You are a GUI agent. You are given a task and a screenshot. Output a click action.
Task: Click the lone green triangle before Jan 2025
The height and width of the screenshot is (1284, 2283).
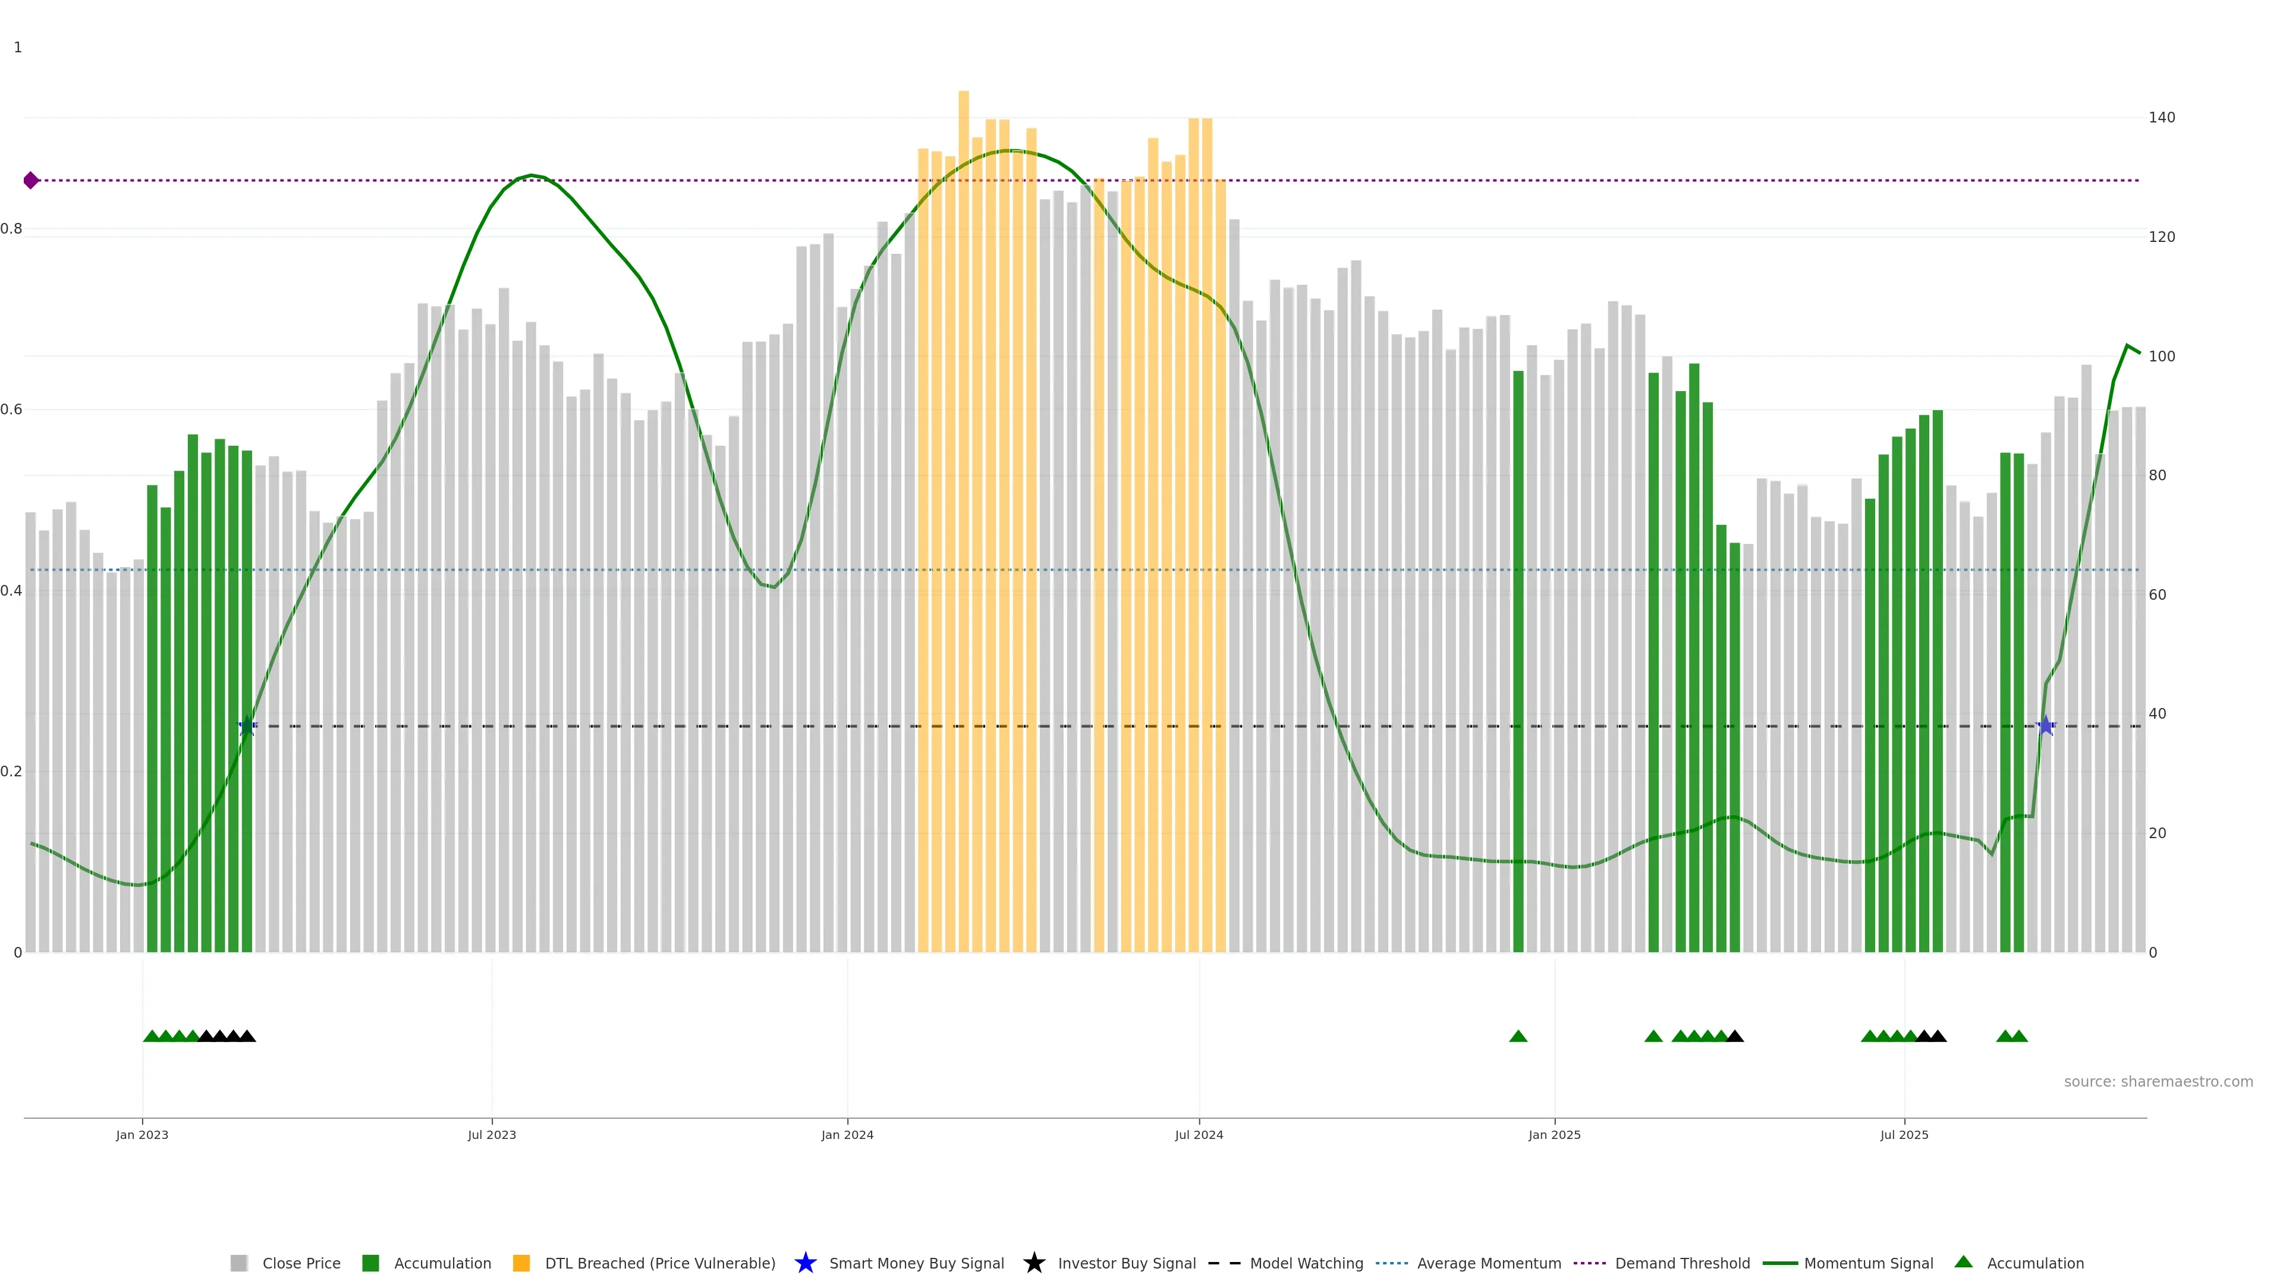click(x=1517, y=1036)
